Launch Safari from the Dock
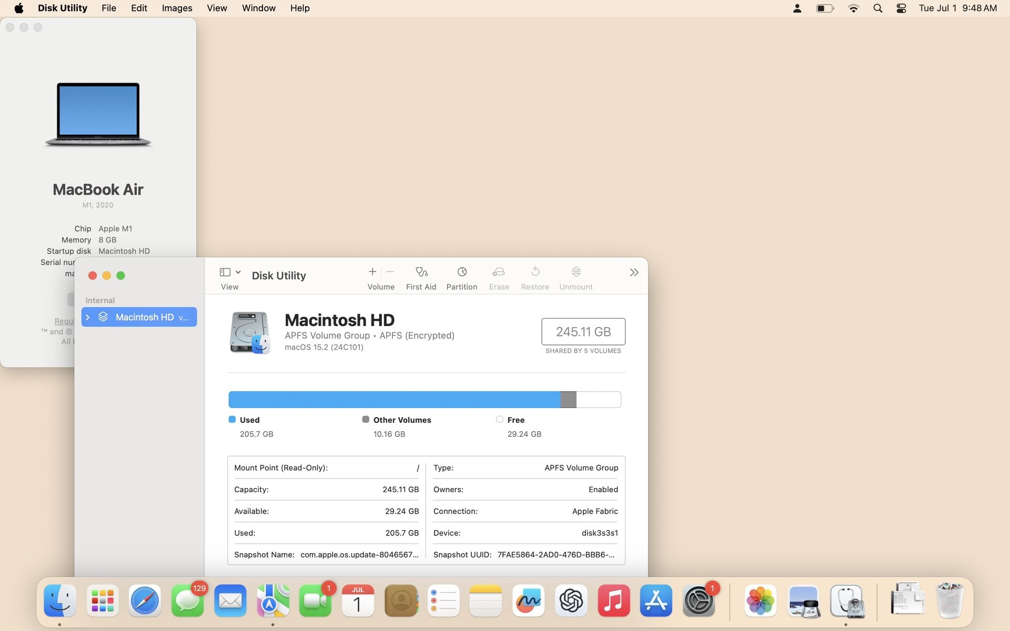1010x631 pixels. (145, 600)
